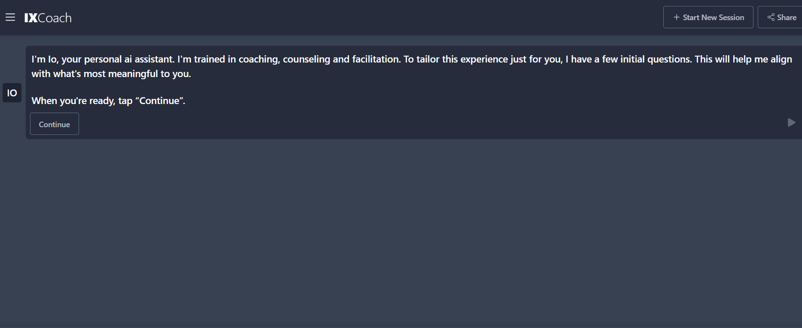Click the "I'm Io" greeting text
The image size is (802, 328).
point(45,59)
